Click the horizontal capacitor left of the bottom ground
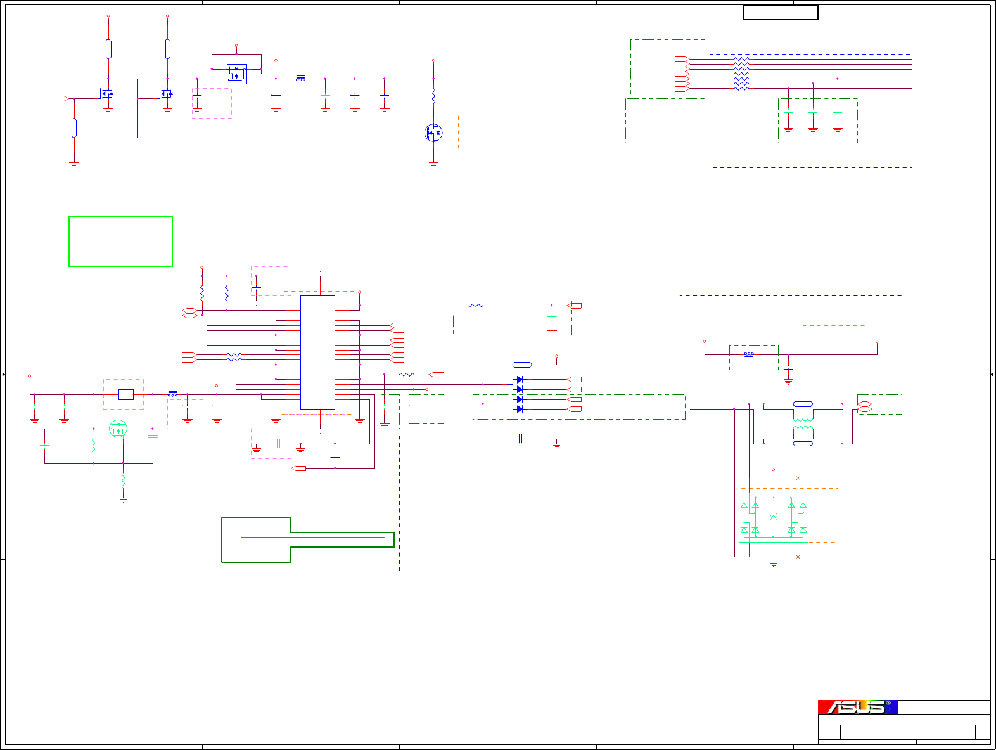 point(520,439)
